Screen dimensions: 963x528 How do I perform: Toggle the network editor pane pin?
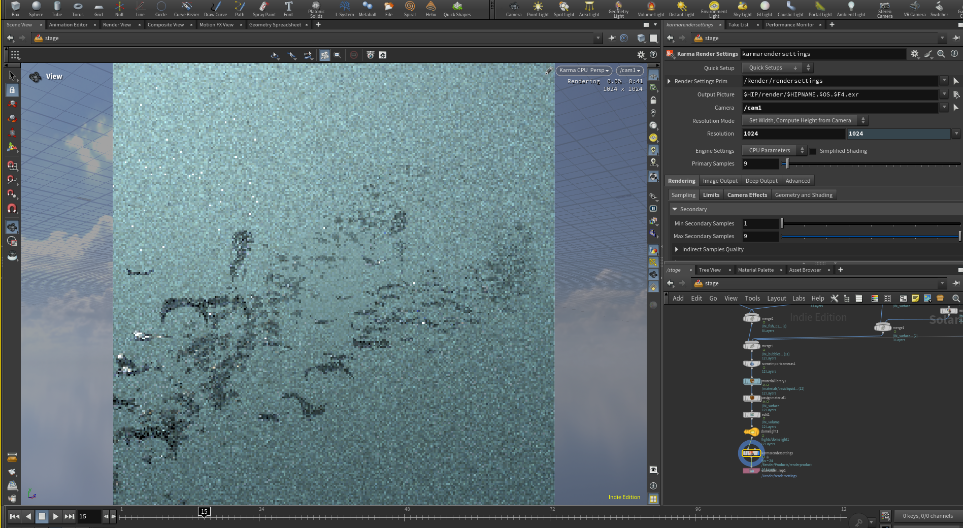click(x=956, y=283)
